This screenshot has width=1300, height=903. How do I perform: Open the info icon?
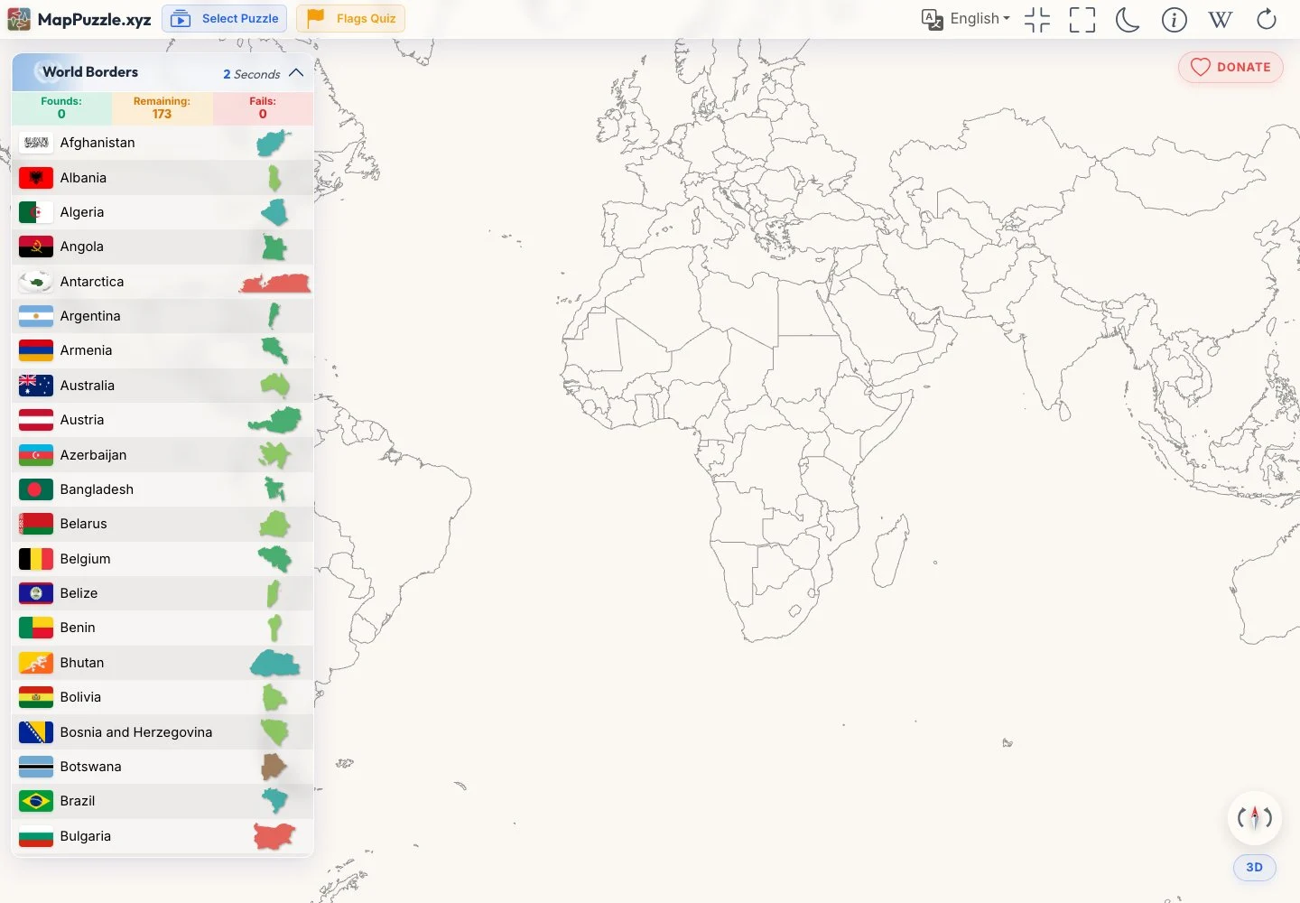1174,19
